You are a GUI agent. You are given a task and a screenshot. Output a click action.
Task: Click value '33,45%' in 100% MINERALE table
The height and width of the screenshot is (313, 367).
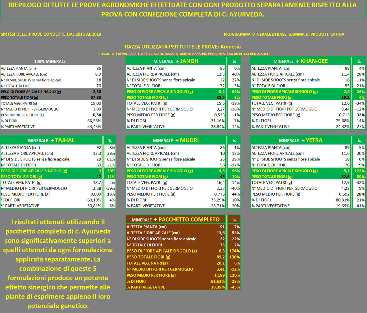tap(94, 127)
